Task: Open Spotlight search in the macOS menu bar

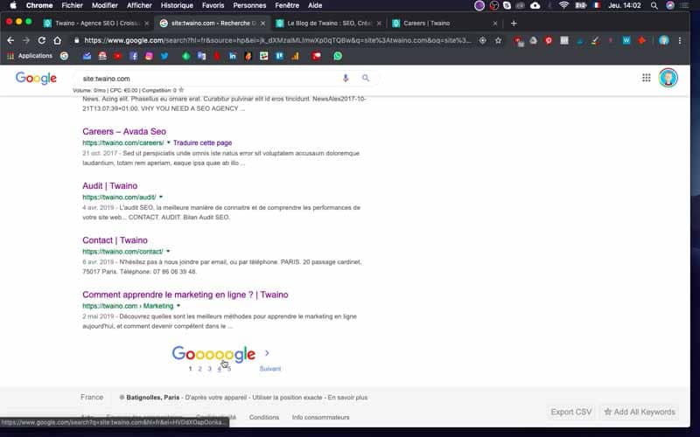Action: [x=654, y=5]
